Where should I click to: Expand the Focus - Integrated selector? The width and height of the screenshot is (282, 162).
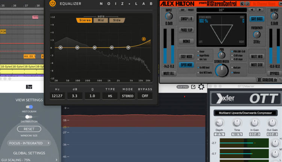pyautogui.click(x=29, y=143)
